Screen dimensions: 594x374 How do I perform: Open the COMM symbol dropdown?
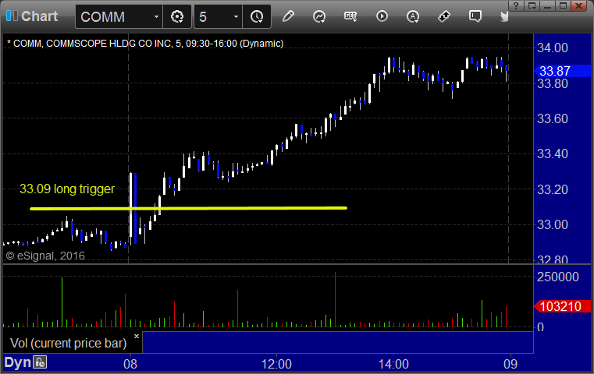155,16
